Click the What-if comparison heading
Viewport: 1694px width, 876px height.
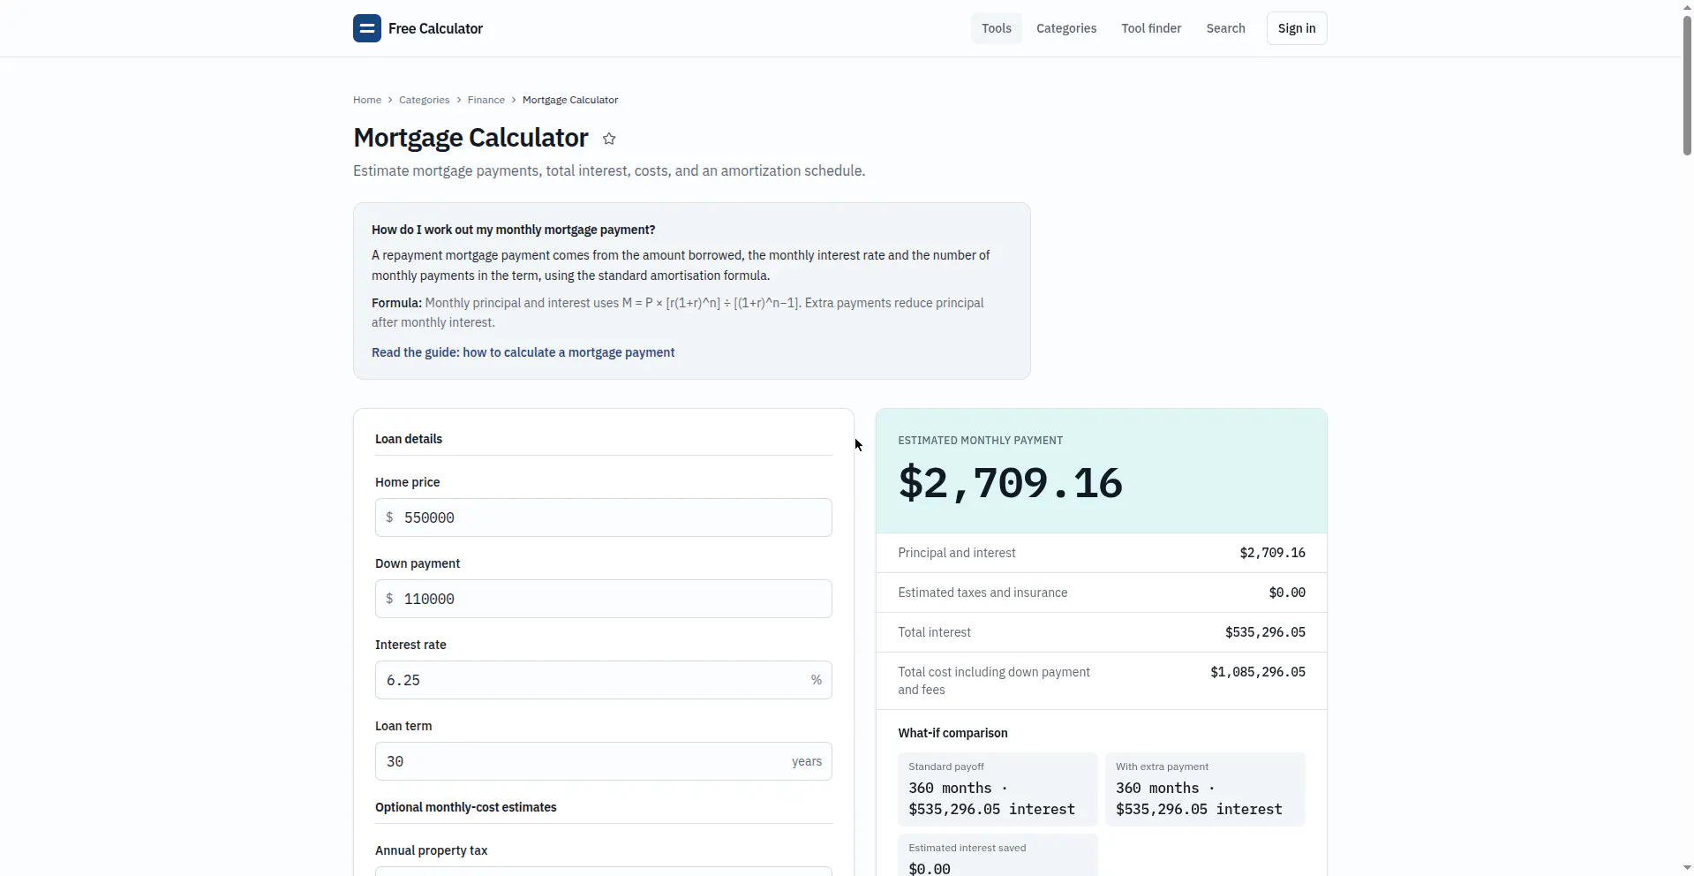pyautogui.click(x=952, y=733)
